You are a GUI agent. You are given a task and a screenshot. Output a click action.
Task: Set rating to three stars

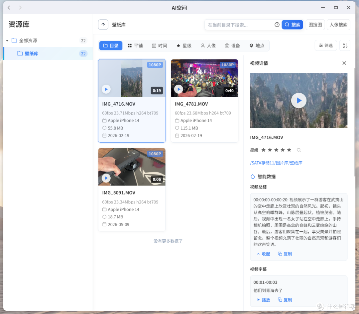pos(276,150)
